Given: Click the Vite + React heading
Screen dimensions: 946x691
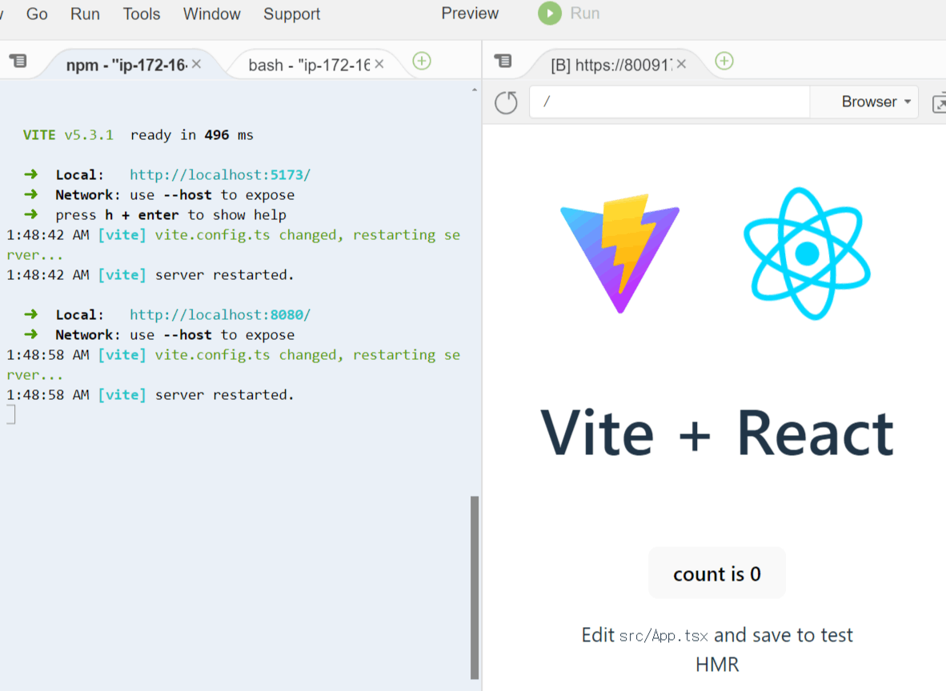Looking at the screenshot, I should 717,433.
